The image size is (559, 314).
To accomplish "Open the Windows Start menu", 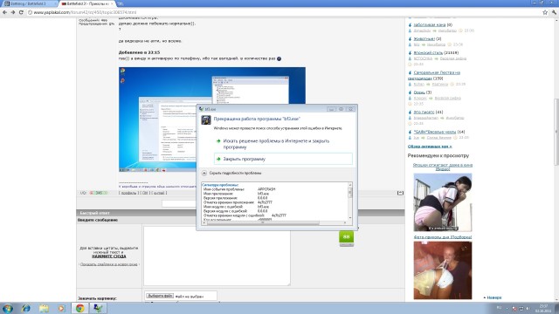I will click(8, 308).
